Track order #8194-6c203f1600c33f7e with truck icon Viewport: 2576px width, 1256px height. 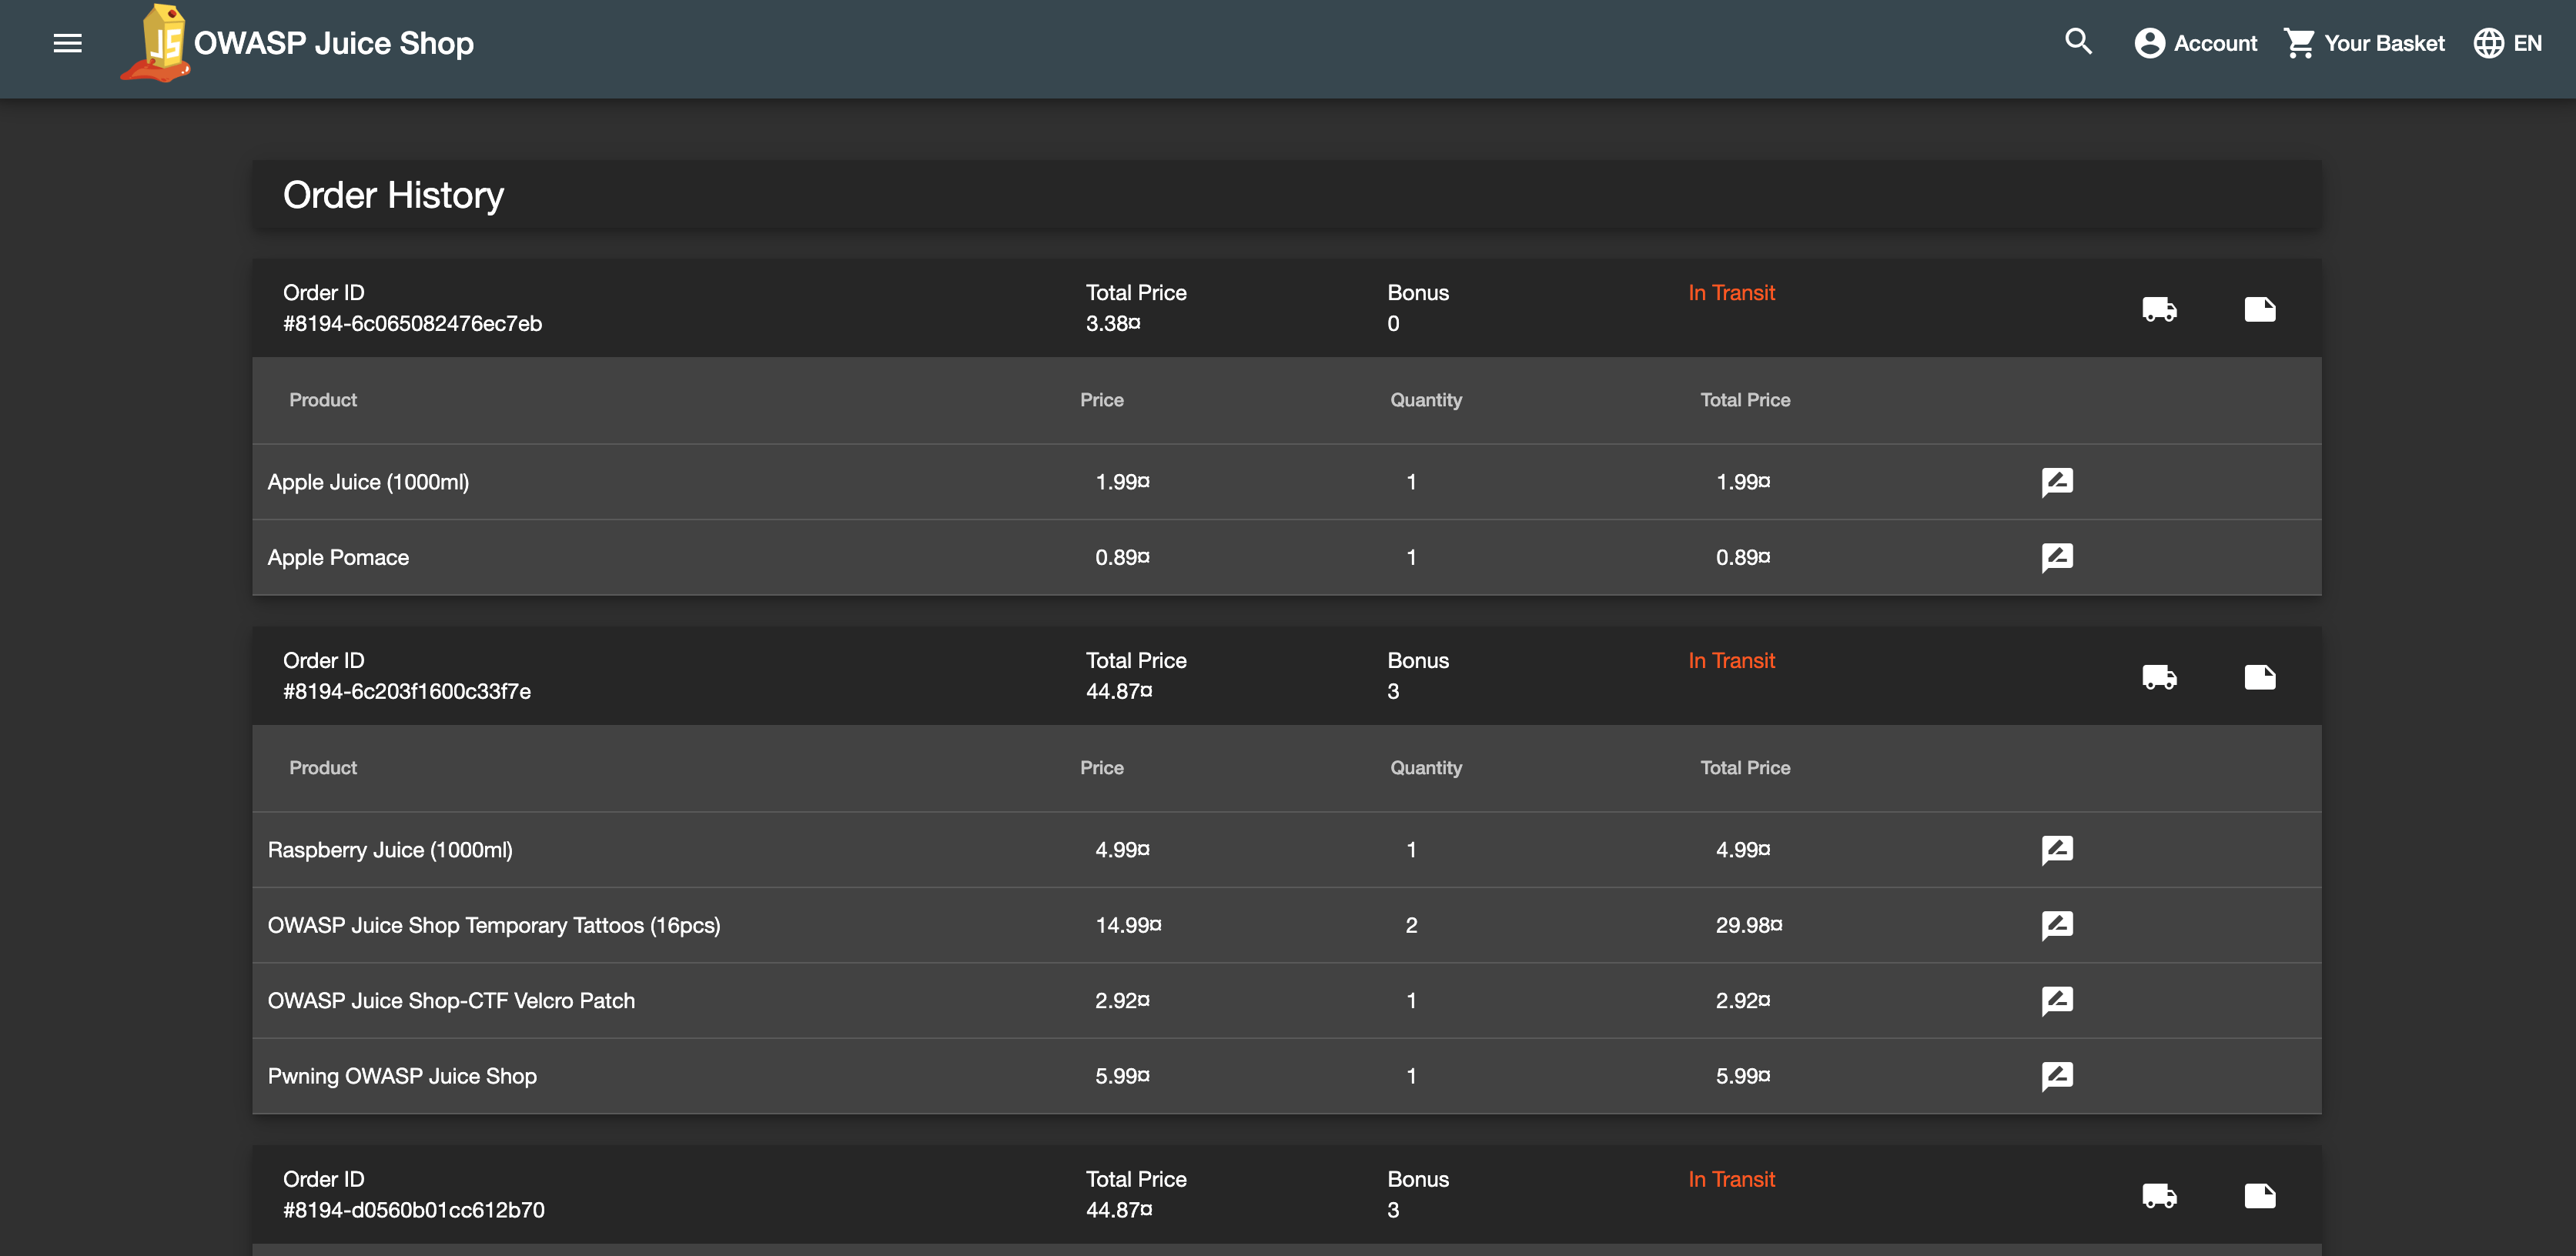click(x=2159, y=677)
